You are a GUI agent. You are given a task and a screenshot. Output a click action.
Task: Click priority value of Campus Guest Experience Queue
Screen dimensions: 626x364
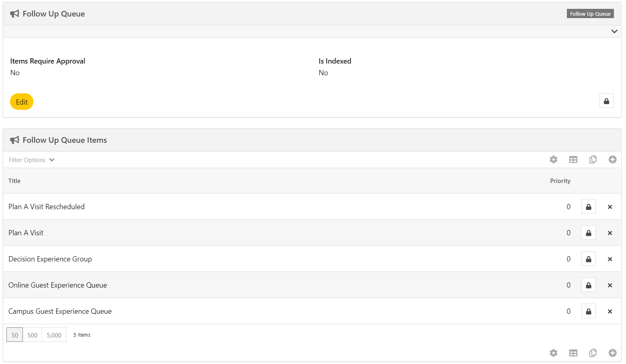pyautogui.click(x=569, y=311)
